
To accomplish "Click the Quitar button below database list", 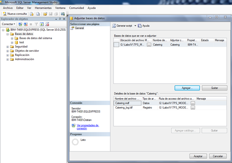I will pos(214,88).
